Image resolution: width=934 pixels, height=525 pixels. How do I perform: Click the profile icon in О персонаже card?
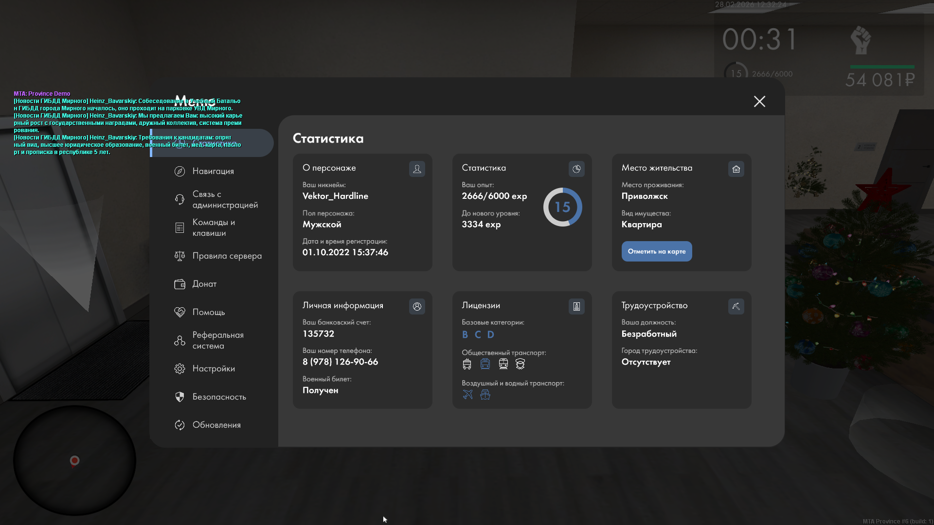point(417,169)
